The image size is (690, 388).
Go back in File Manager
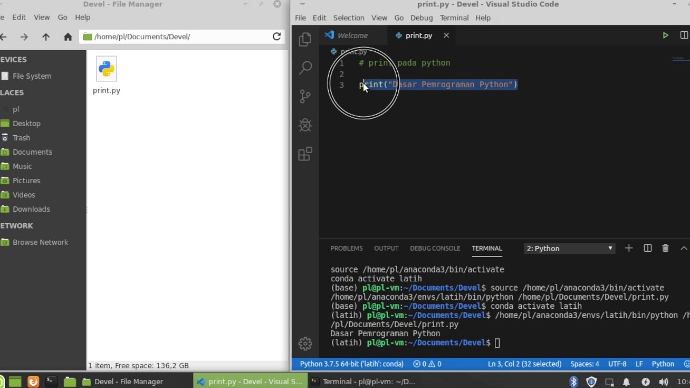pyautogui.click(x=3, y=37)
